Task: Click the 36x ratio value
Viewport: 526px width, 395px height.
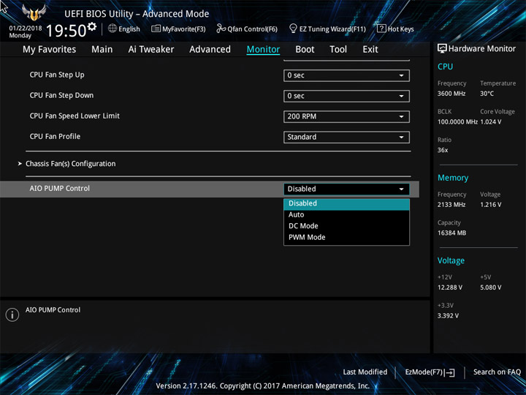Action: coord(443,150)
